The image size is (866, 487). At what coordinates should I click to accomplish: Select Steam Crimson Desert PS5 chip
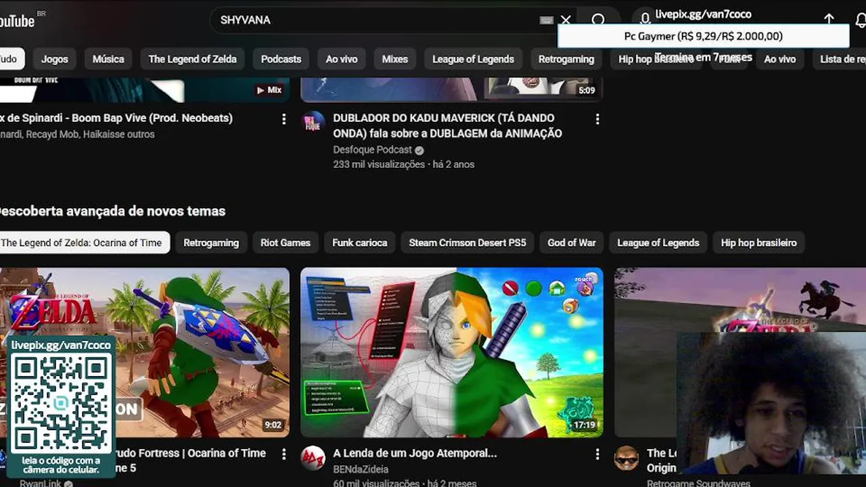tap(468, 243)
